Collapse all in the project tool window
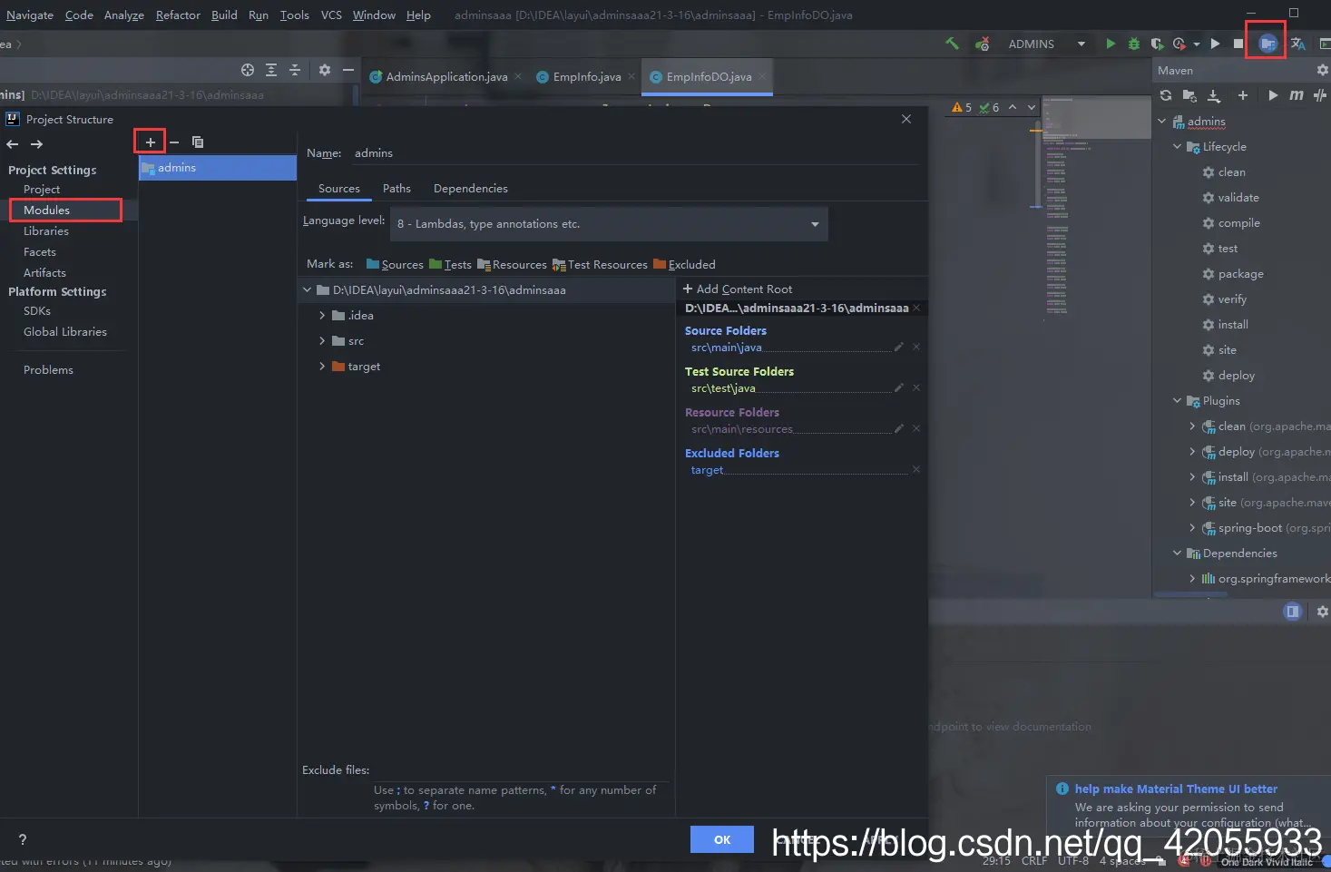 (x=295, y=70)
